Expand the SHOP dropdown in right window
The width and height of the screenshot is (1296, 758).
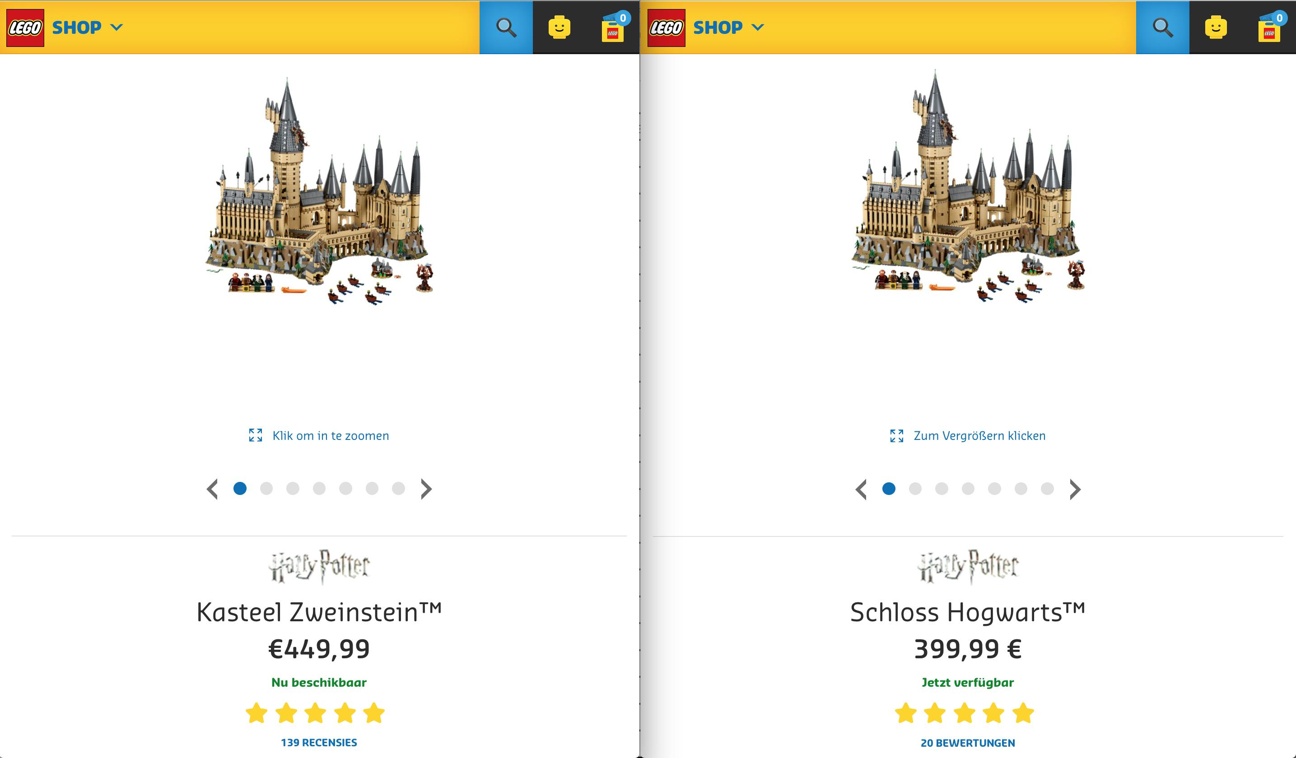pyautogui.click(x=729, y=27)
